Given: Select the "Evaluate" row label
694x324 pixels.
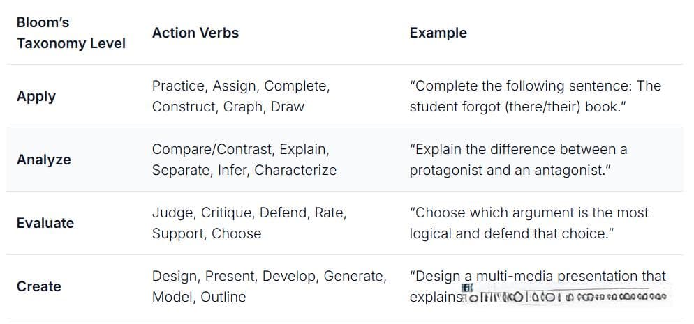Looking at the screenshot, I should pyautogui.click(x=45, y=223).
